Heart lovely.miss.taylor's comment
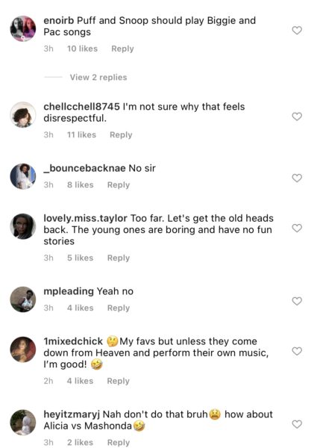The width and height of the screenshot is (320, 448). 297,228
